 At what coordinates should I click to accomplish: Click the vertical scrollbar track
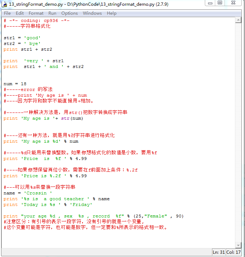click(238, 133)
